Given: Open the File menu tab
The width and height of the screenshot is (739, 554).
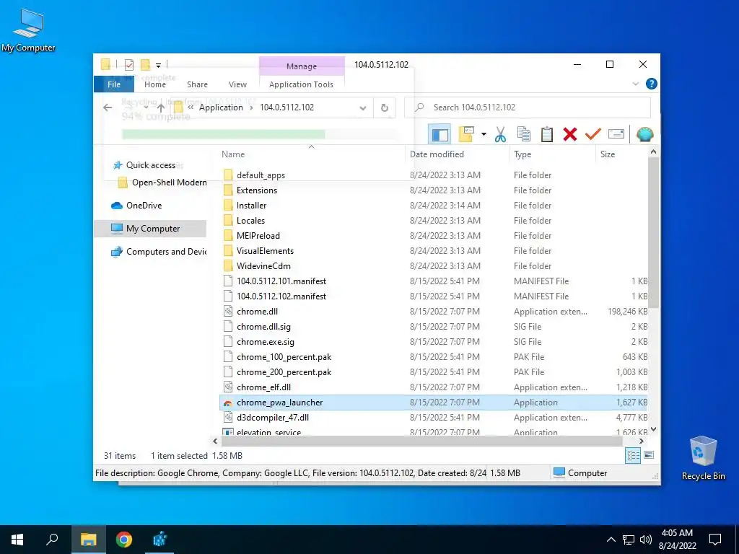Looking at the screenshot, I should click(x=114, y=84).
